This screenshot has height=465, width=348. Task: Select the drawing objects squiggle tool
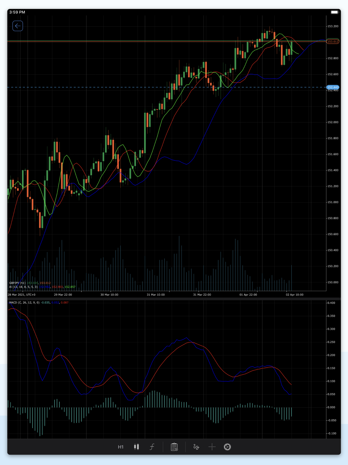point(196,447)
